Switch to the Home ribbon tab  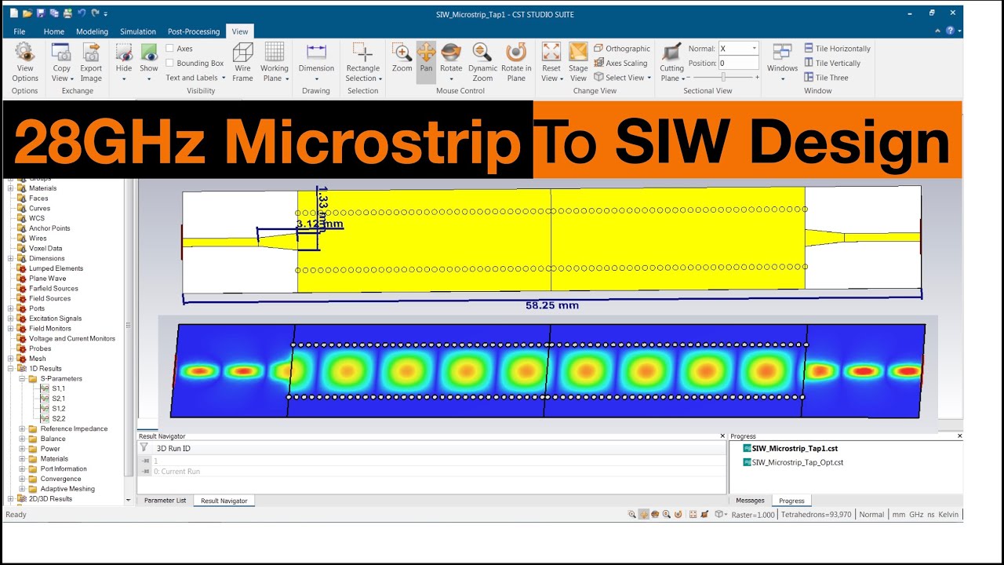(x=54, y=31)
